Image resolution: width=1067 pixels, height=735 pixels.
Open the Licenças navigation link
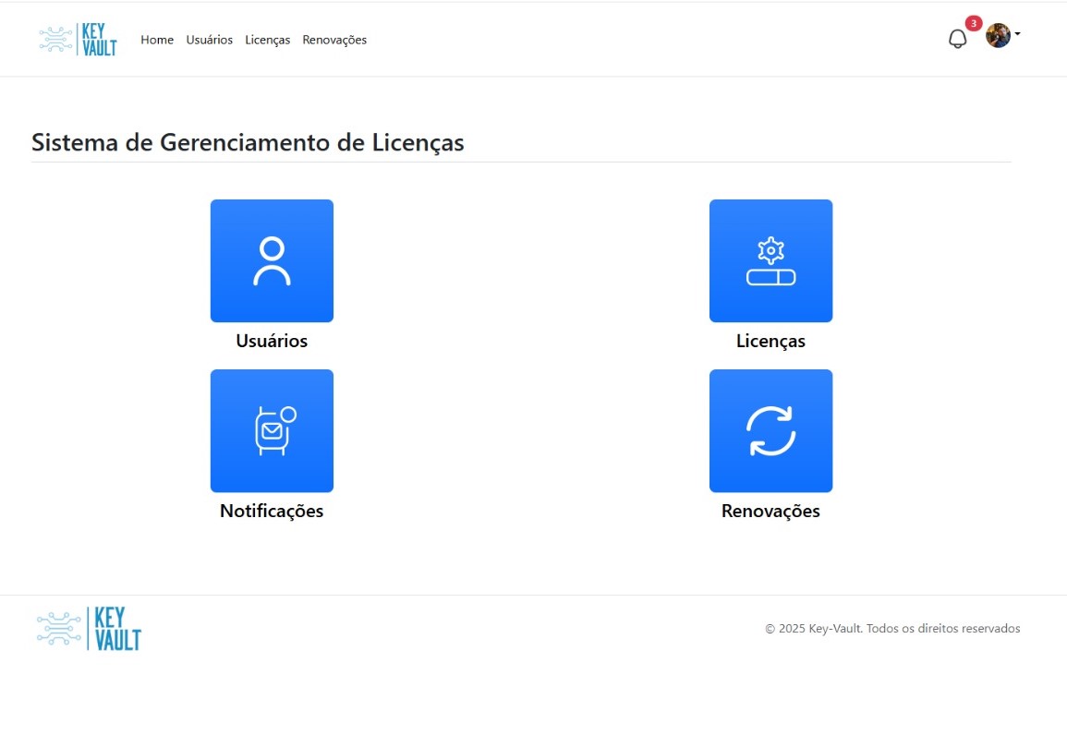pyautogui.click(x=267, y=40)
